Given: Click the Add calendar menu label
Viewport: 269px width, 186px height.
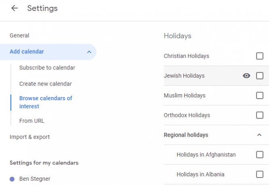Looking at the screenshot, I should click(27, 52).
